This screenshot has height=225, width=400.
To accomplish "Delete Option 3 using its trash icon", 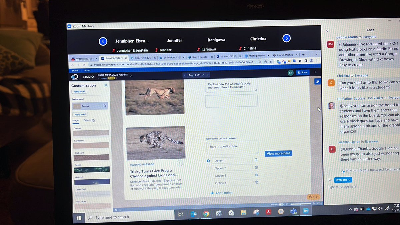I will 256,175.
